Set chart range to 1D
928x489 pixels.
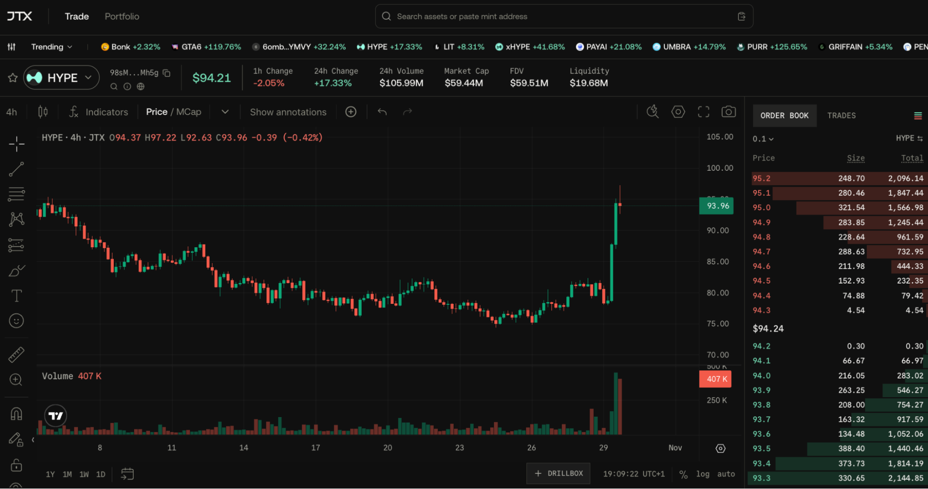(x=101, y=474)
